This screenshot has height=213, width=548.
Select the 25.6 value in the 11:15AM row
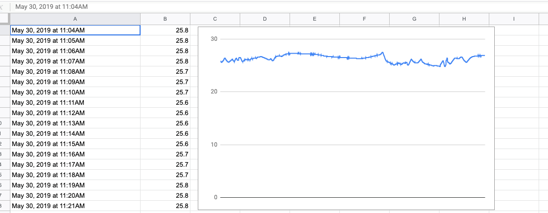[x=165, y=144]
